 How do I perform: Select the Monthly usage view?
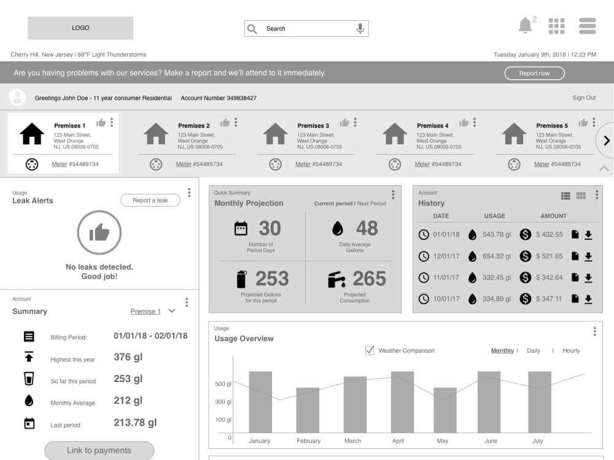[x=502, y=350]
